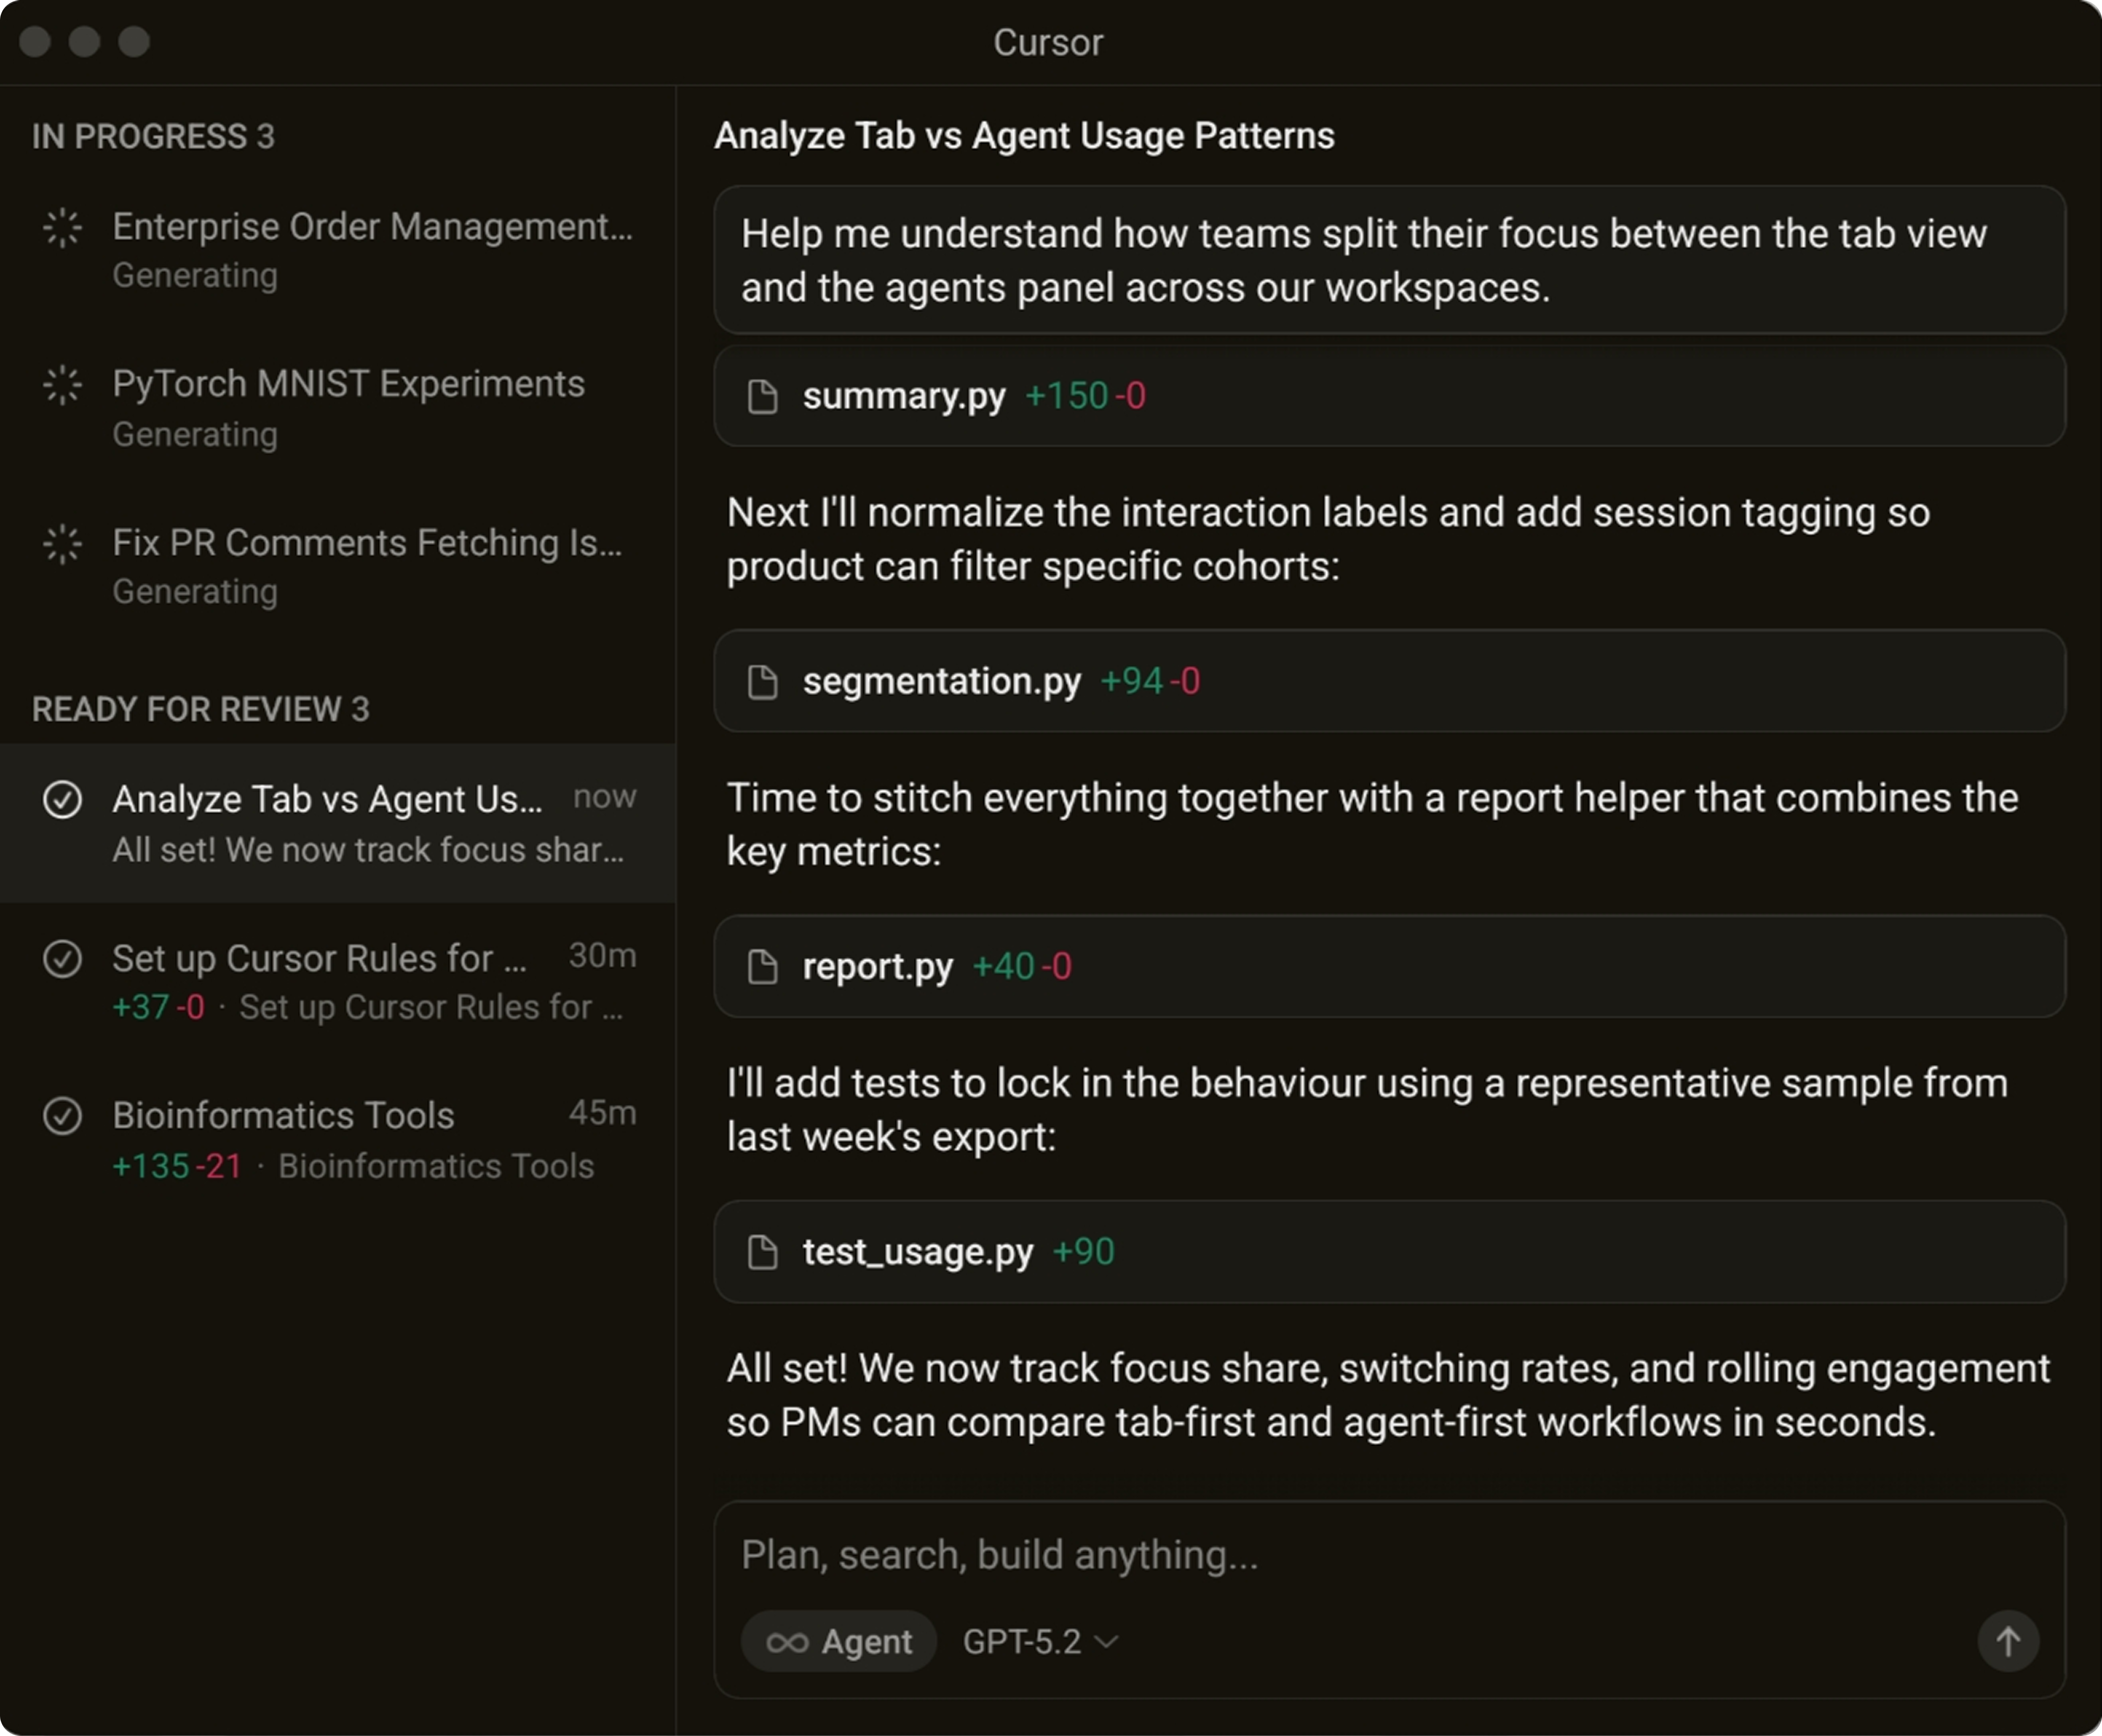The width and height of the screenshot is (2102, 1736).
Task: Click the spinner beside Enterprise Order Management
Action: (x=62, y=228)
